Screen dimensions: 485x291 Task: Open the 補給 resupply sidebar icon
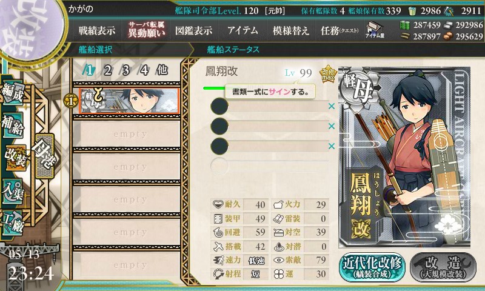13,125
